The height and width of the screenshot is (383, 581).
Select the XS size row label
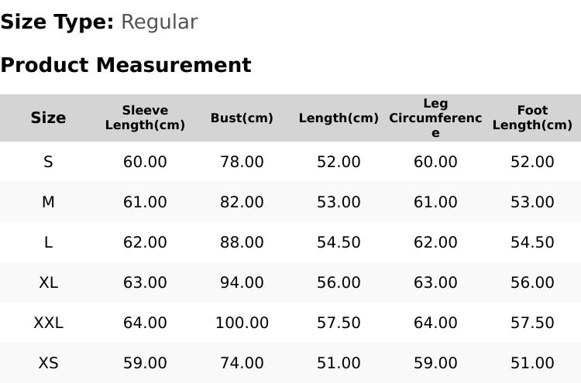pos(48,363)
